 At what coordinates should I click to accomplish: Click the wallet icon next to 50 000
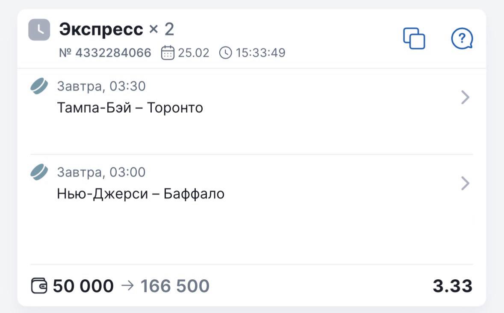pos(40,286)
